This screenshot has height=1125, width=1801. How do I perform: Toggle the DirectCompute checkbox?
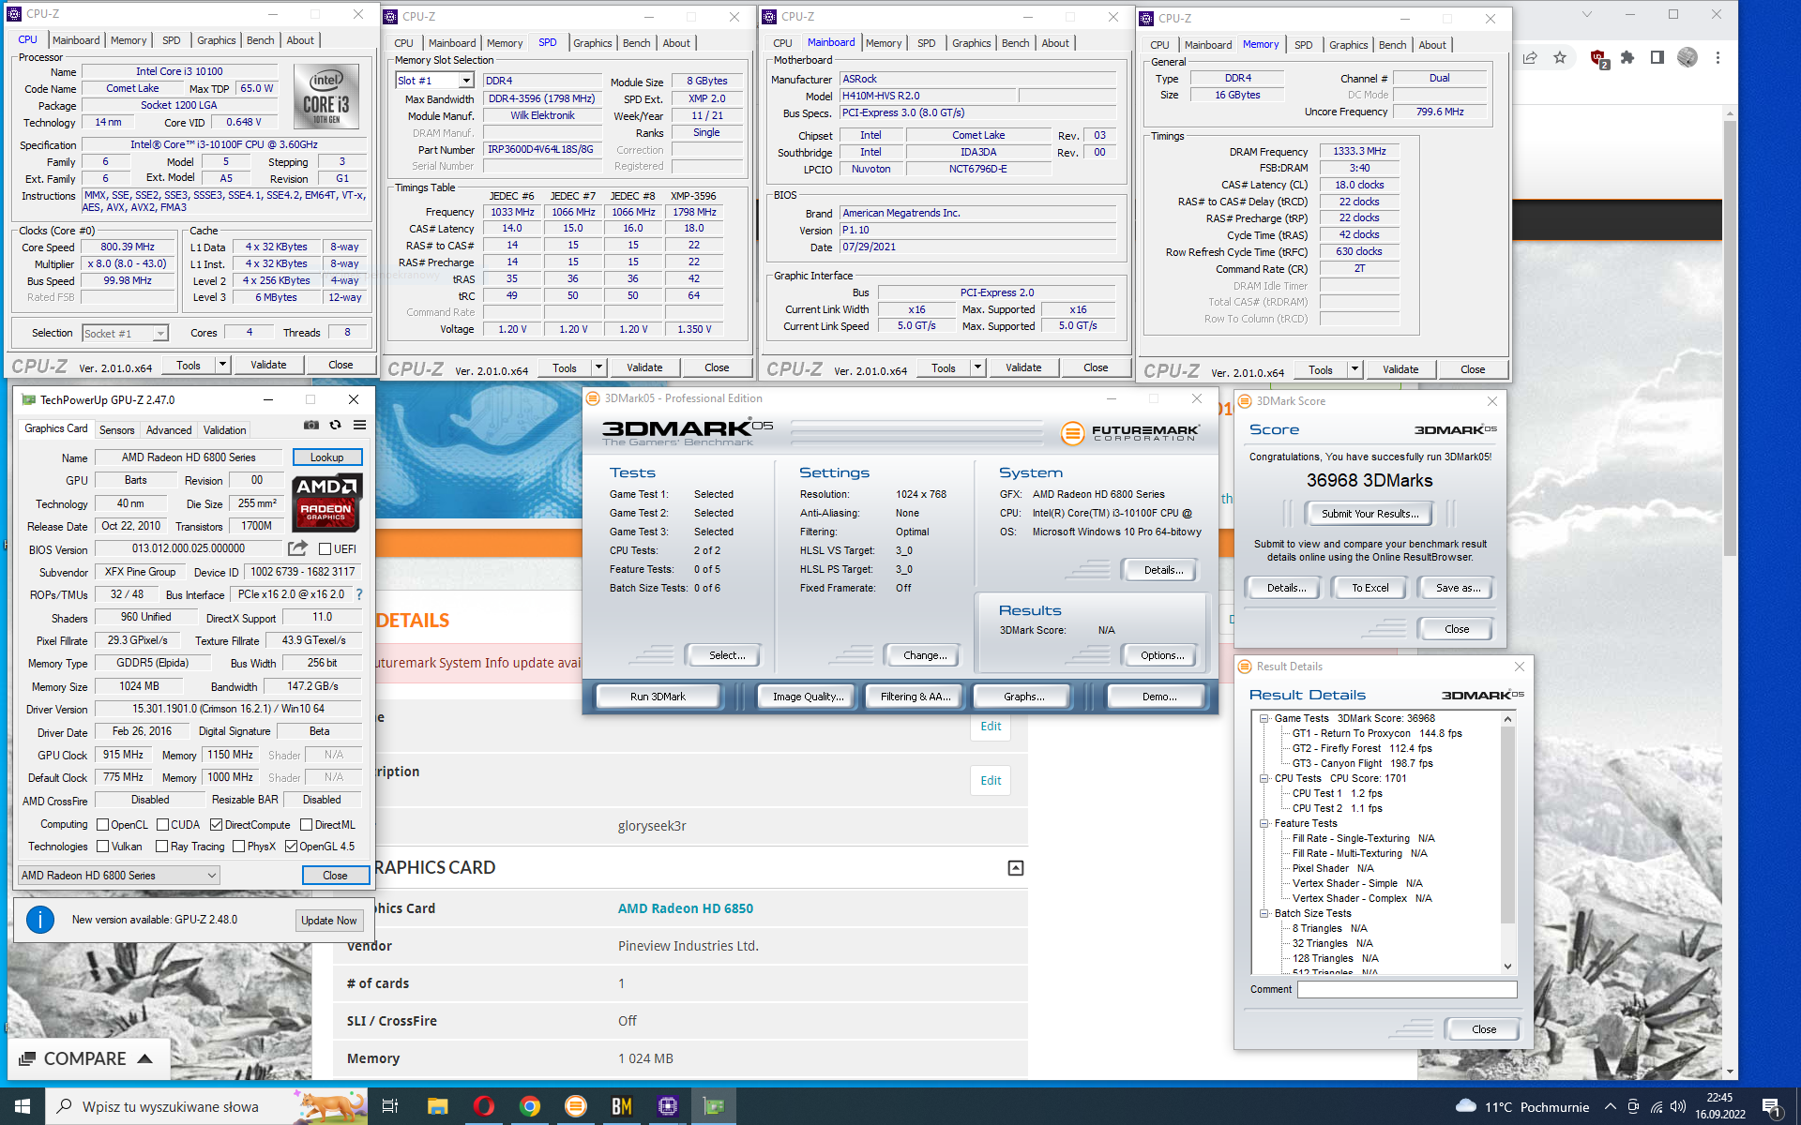pos(216,825)
